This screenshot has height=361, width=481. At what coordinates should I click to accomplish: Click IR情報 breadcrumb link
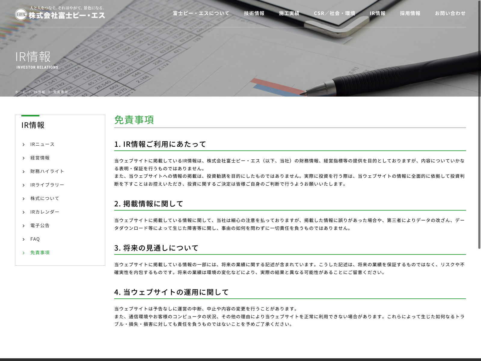click(39, 92)
